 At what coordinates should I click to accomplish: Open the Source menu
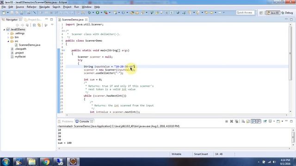click(20, 7)
